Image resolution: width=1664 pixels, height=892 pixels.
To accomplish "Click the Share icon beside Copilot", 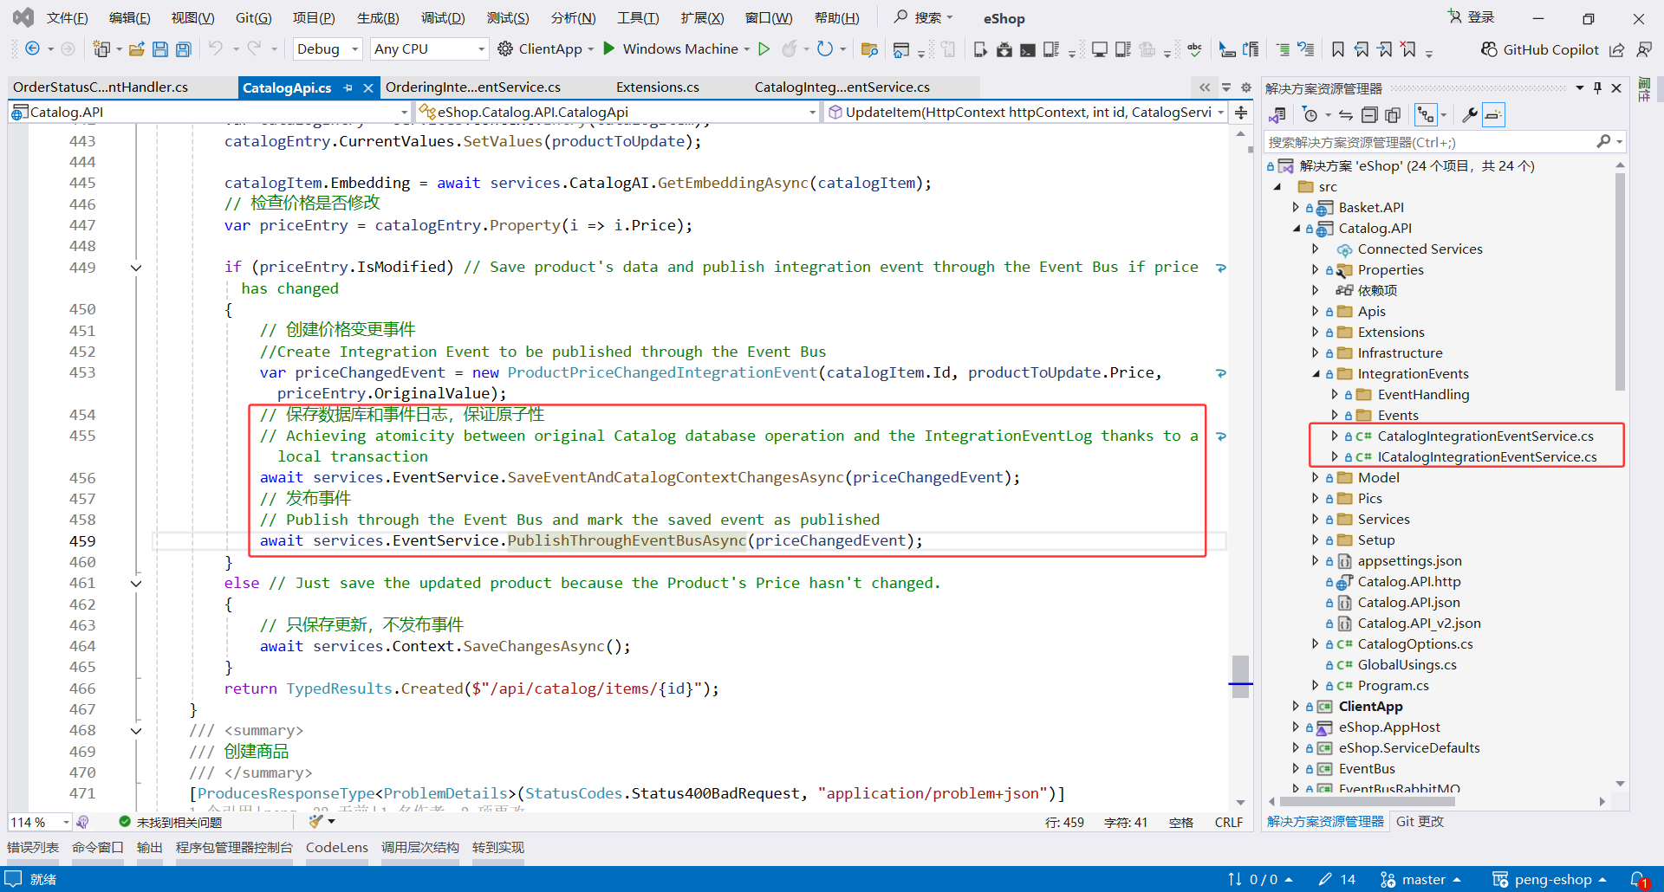I will [x=1616, y=49].
